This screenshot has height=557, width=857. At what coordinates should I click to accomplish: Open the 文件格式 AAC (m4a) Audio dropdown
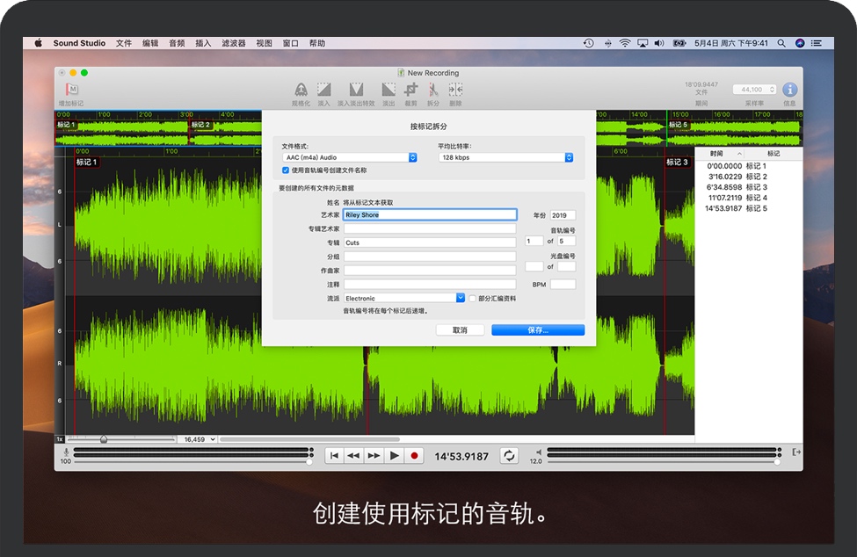pos(349,157)
